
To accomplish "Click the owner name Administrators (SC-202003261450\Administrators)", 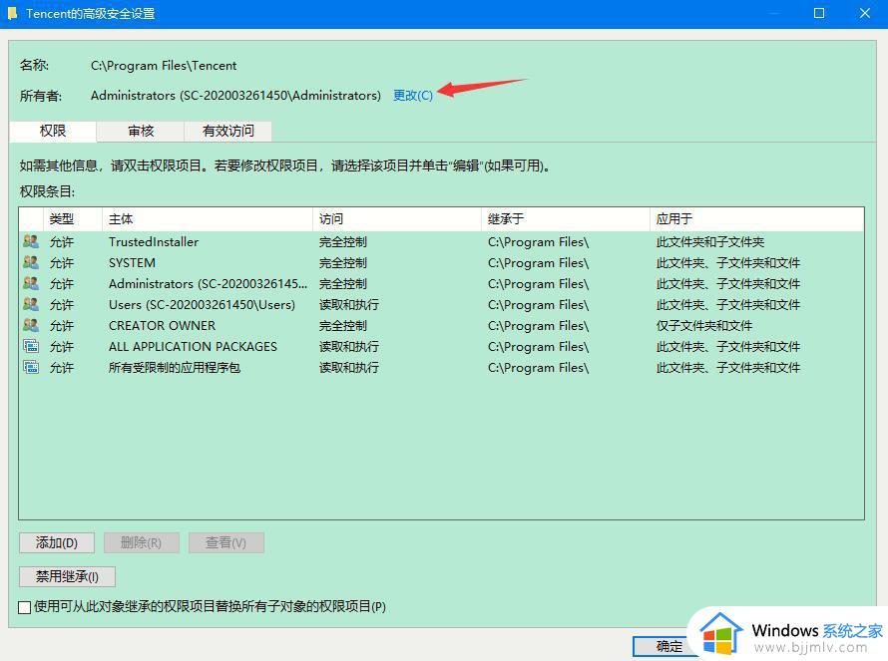I will click(235, 96).
